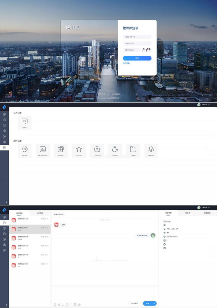Click the blue 登录 login button

pos(137,58)
